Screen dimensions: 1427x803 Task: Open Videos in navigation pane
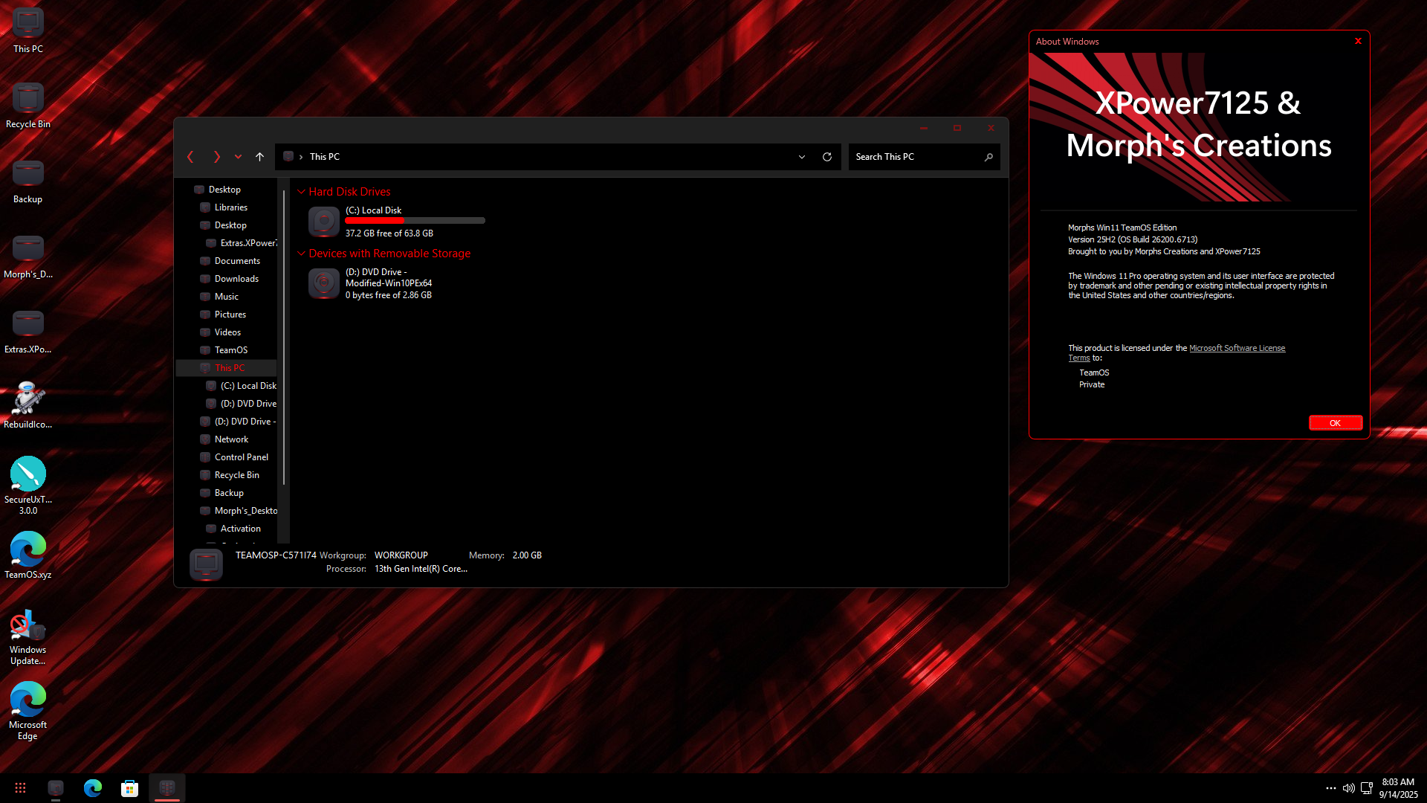pos(227,332)
